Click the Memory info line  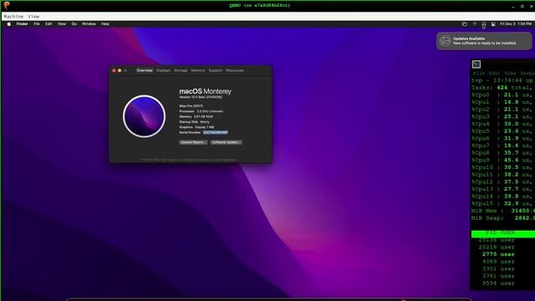(196, 116)
